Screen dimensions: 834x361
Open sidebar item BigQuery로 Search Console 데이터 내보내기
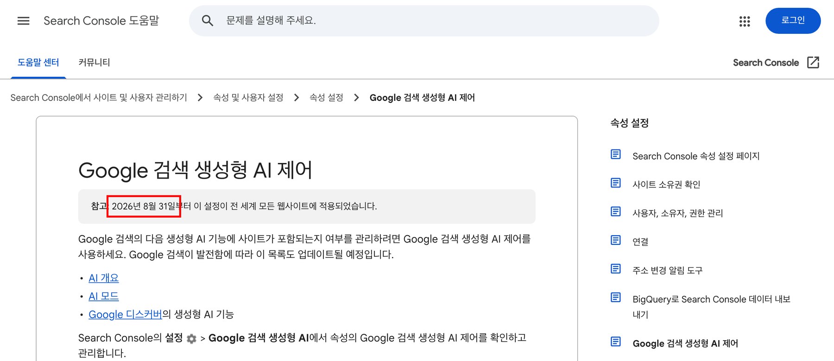tap(711, 307)
